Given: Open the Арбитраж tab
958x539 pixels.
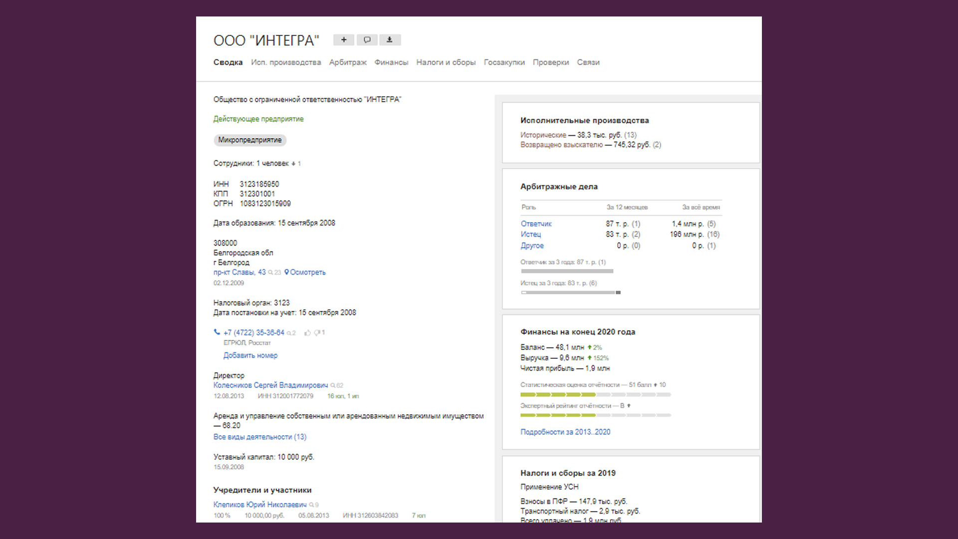Looking at the screenshot, I should click(x=348, y=62).
